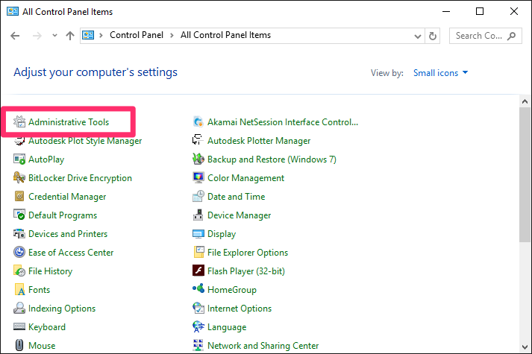Click the Backup and Restore icon
The height and width of the screenshot is (354, 532).
tap(198, 159)
